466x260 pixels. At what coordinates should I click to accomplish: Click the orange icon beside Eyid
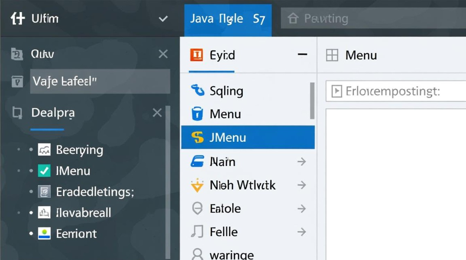[x=196, y=55]
